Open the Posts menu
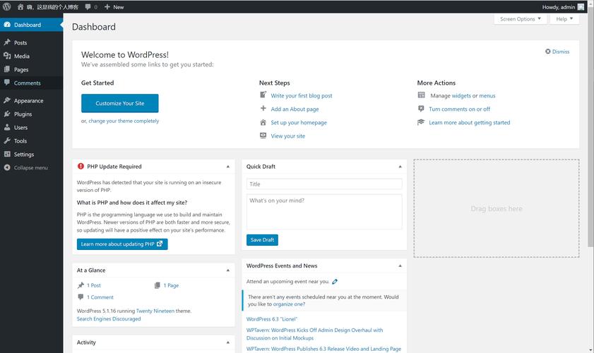This screenshot has height=353, width=594. coord(32,42)
